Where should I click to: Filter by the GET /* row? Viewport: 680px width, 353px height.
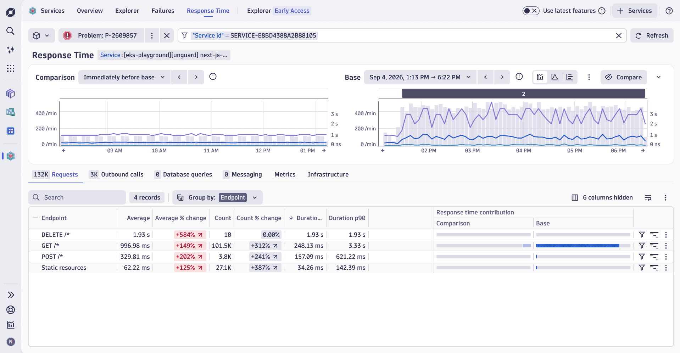[642, 246]
